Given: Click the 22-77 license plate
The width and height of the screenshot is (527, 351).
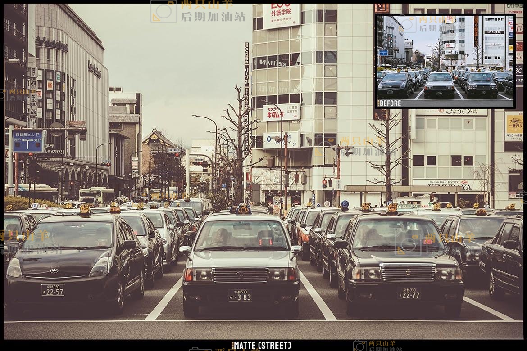Looking at the screenshot, I should pyautogui.click(x=409, y=294).
